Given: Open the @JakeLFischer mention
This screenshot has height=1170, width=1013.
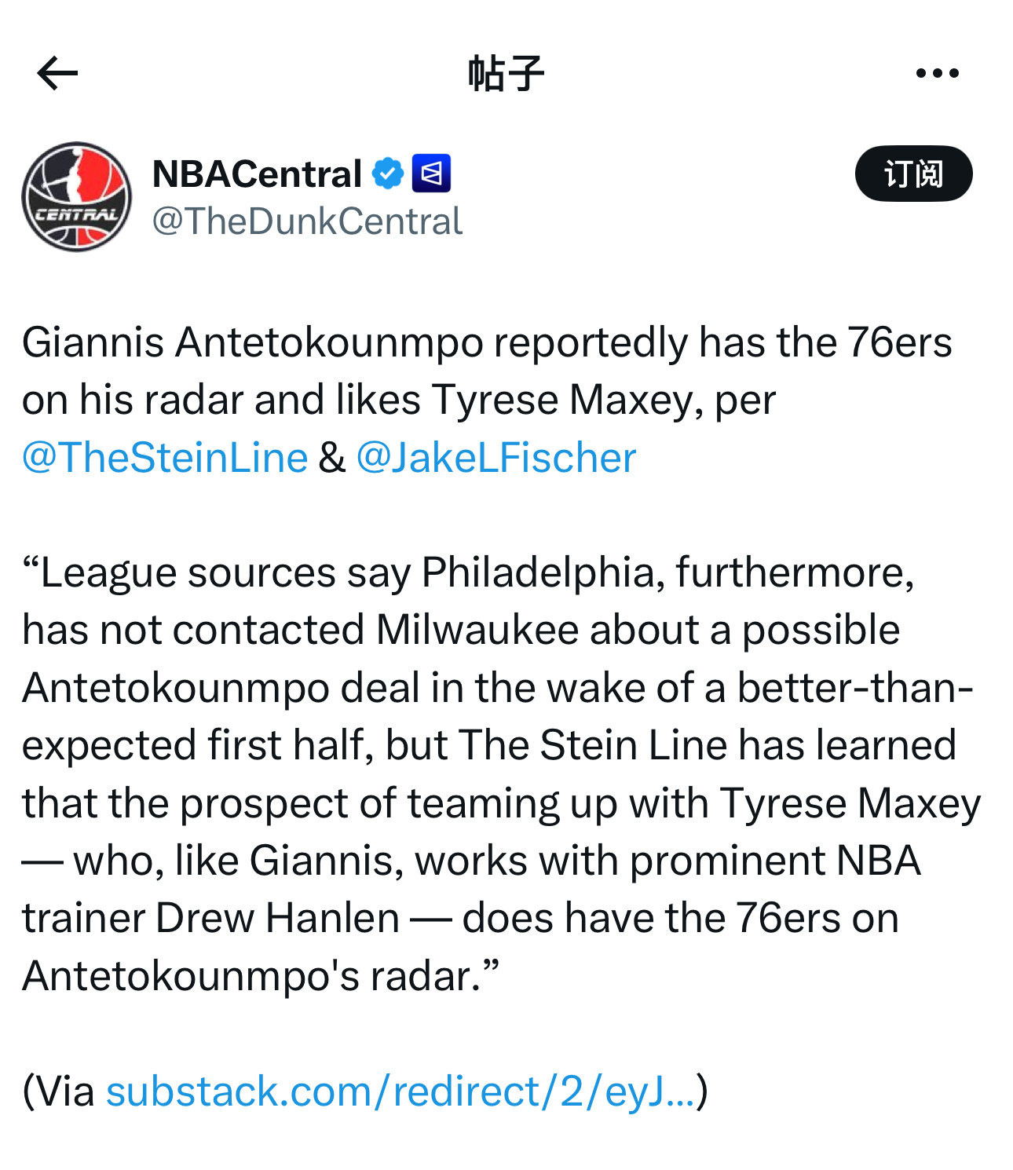Looking at the screenshot, I should [x=496, y=458].
